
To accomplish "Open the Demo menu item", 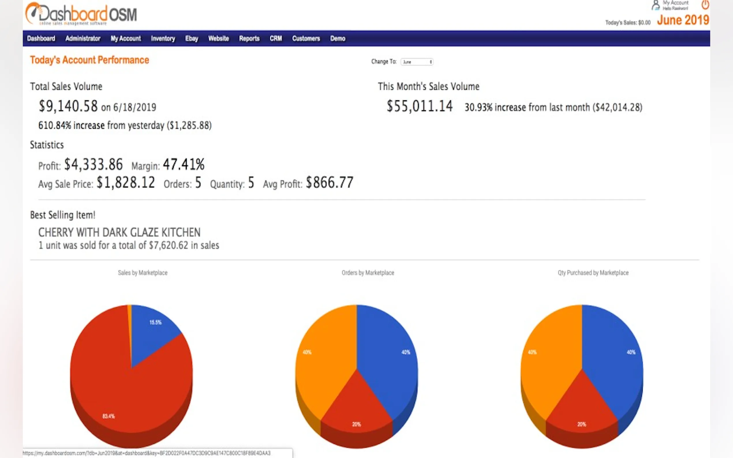I will click(x=338, y=38).
